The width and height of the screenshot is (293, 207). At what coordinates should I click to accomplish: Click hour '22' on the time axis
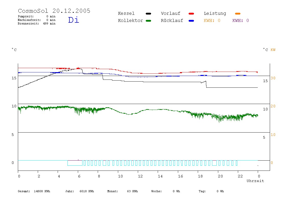pos(240,176)
